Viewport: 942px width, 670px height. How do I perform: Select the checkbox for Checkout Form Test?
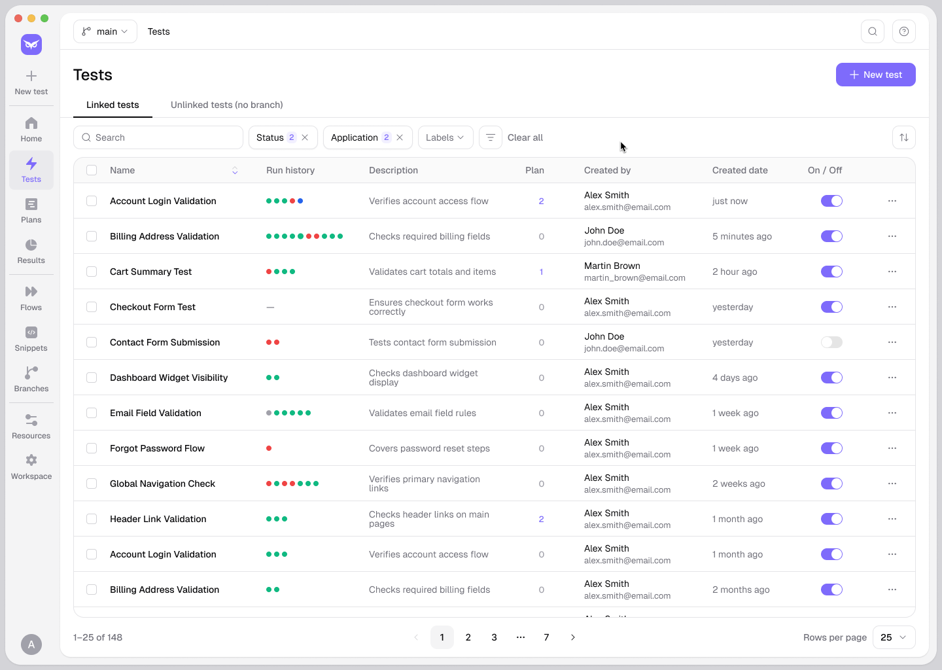pos(92,307)
